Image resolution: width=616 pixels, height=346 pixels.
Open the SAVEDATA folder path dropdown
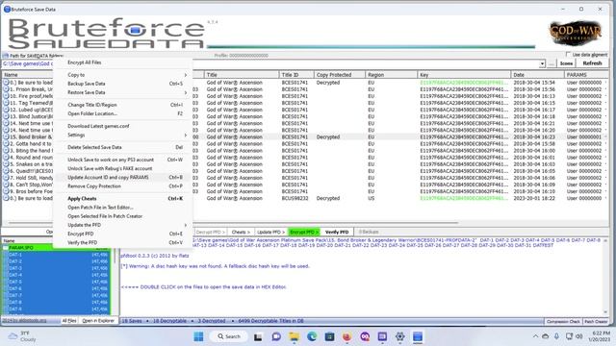[x=542, y=63]
